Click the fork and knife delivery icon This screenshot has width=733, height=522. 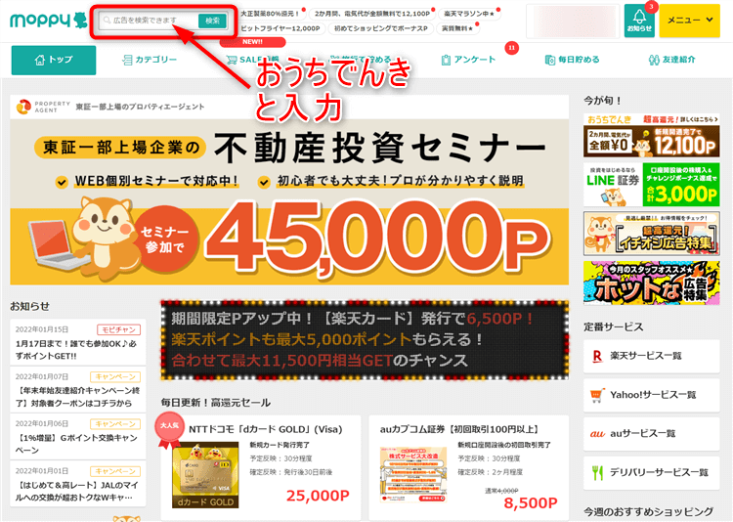coord(597,473)
